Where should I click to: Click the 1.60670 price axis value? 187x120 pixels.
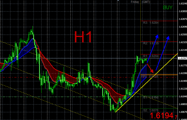pos(183,112)
